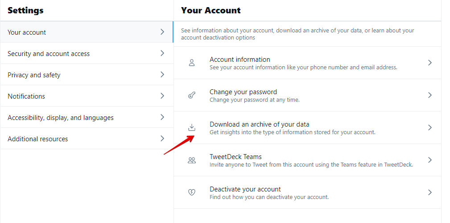Click the Your Account page heading

click(211, 10)
